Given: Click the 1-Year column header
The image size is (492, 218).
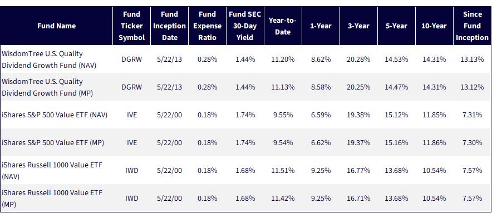Looking at the screenshot, I should click(321, 26).
